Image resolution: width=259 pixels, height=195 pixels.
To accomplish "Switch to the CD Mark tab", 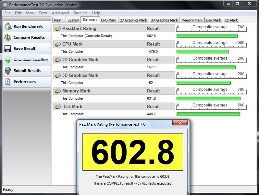I will coord(231,20).
